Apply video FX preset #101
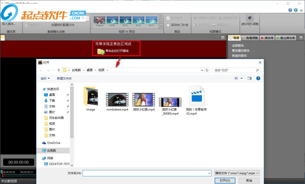Screen dimensions: 305x184 coord(125,21)
